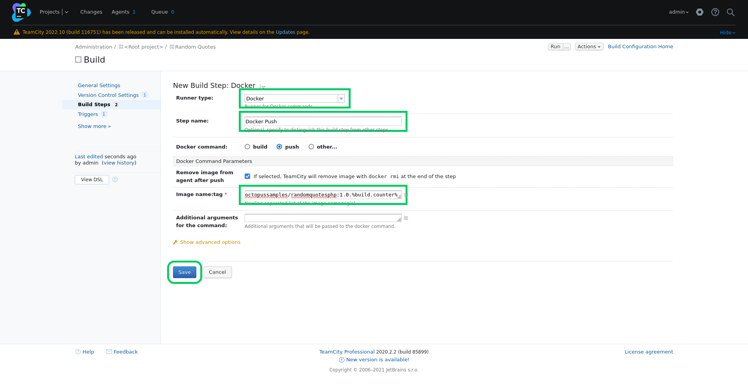The height and width of the screenshot is (387, 748).
Task: Open the Projects menu
Action: [x=49, y=12]
